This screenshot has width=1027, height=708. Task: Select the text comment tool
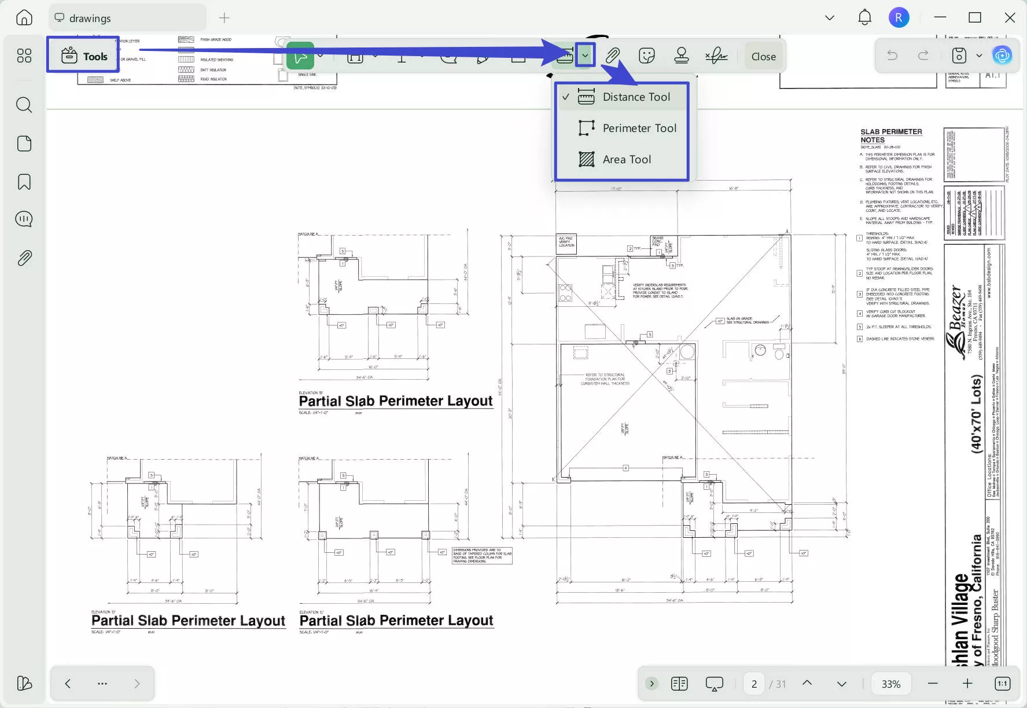coord(402,56)
